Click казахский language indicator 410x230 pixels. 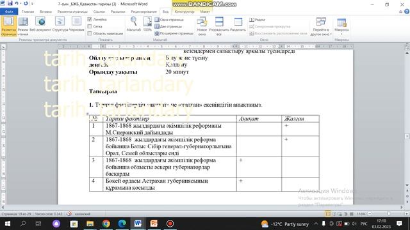pos(83,214)
